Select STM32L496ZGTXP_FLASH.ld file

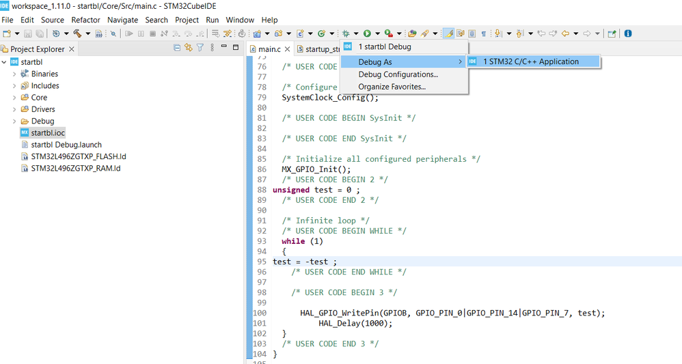74,156
